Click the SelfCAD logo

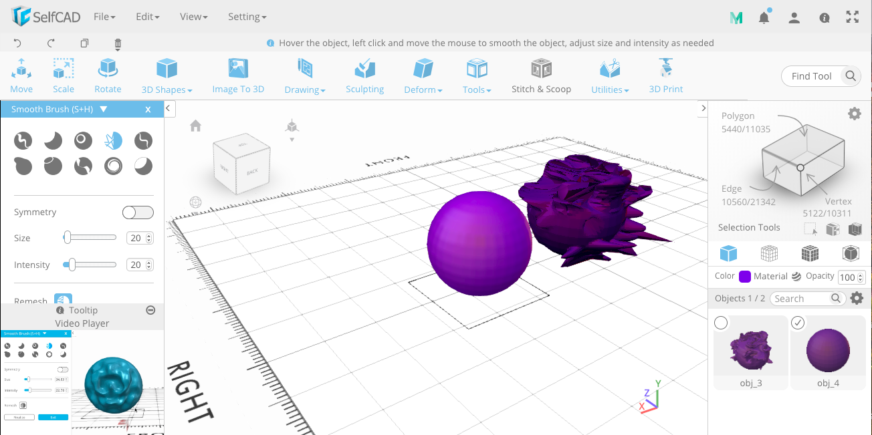click(45, 17)
